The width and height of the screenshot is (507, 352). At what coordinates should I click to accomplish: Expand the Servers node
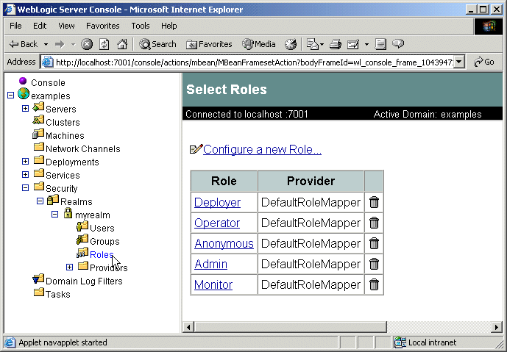[25, 108]
